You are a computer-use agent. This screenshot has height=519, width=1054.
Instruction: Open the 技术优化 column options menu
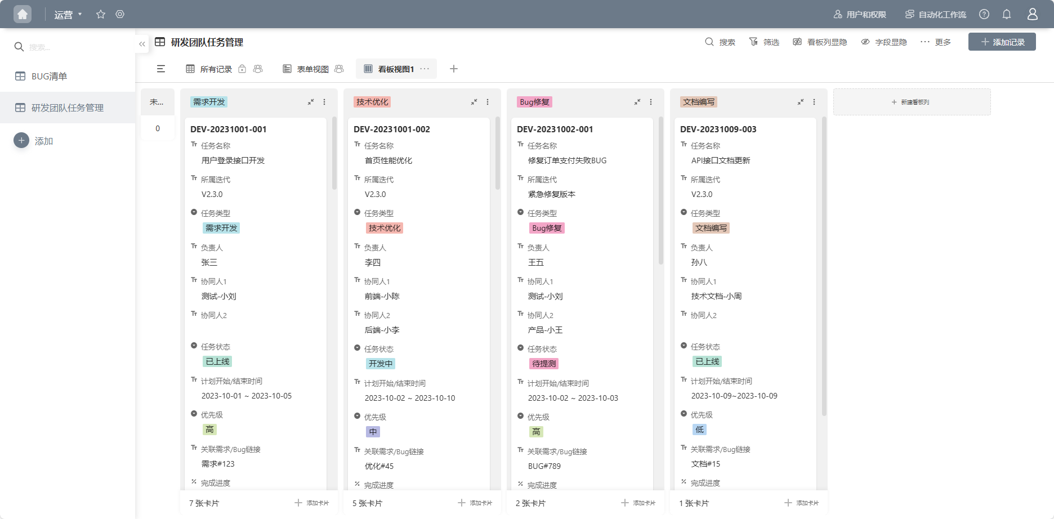point(488,102)
